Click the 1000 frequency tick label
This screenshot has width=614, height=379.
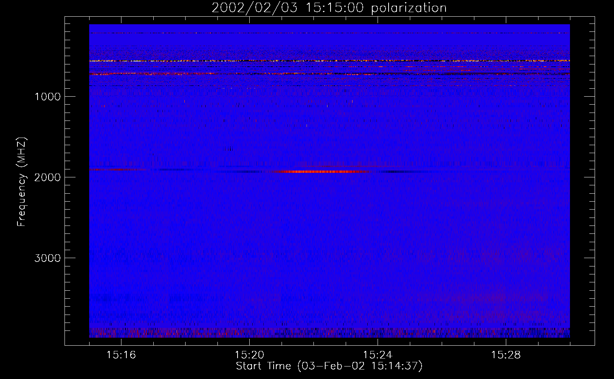(x=47, y=97)
